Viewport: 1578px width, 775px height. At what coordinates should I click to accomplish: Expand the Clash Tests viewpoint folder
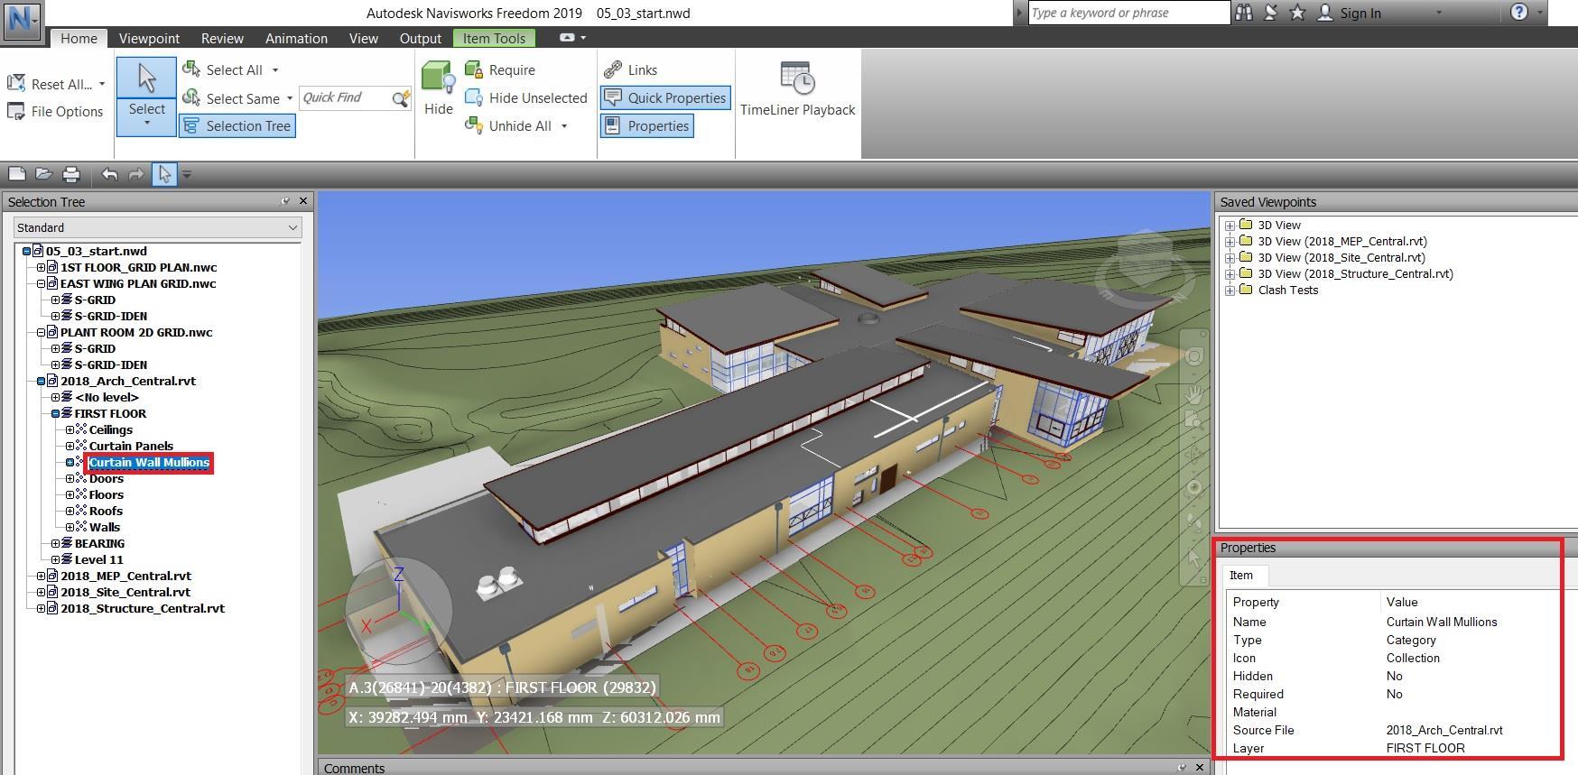click(x=1230, y=291)
